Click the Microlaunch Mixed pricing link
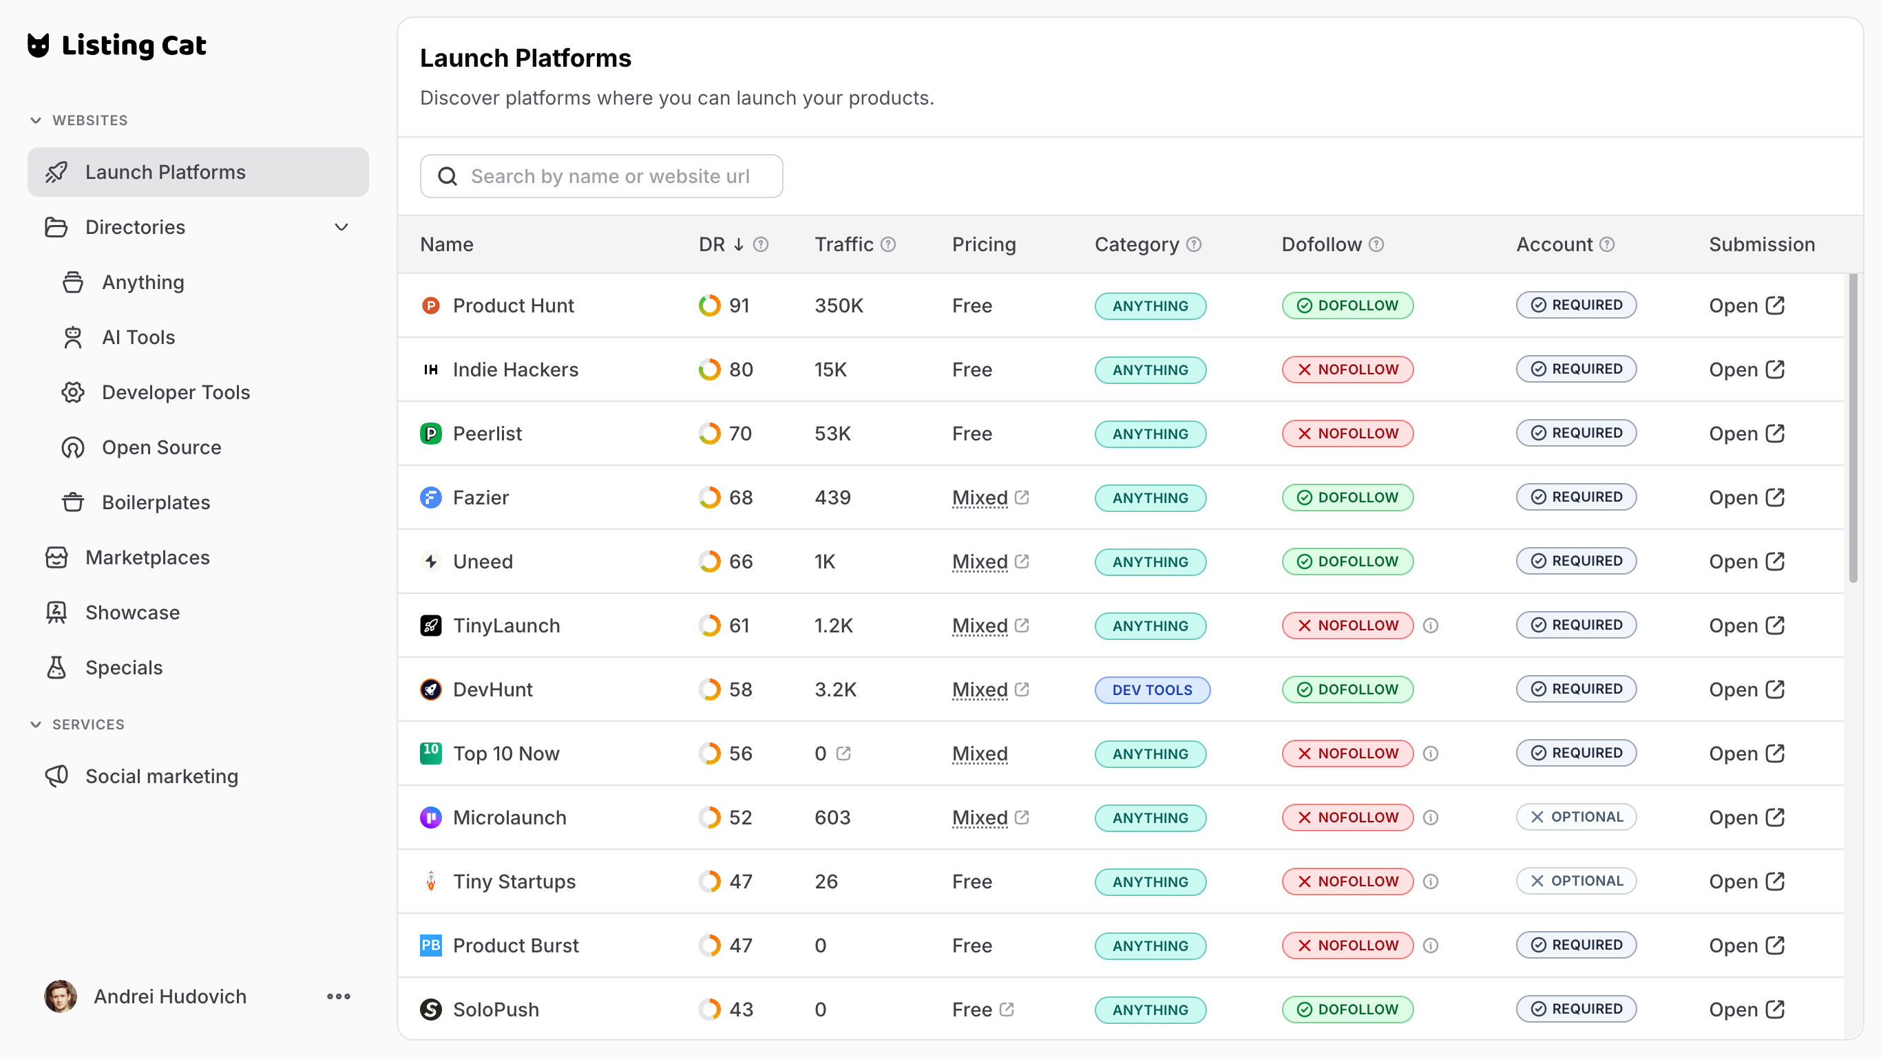The width and height of the screenshot is (1881, 1057). coord(979,818)
